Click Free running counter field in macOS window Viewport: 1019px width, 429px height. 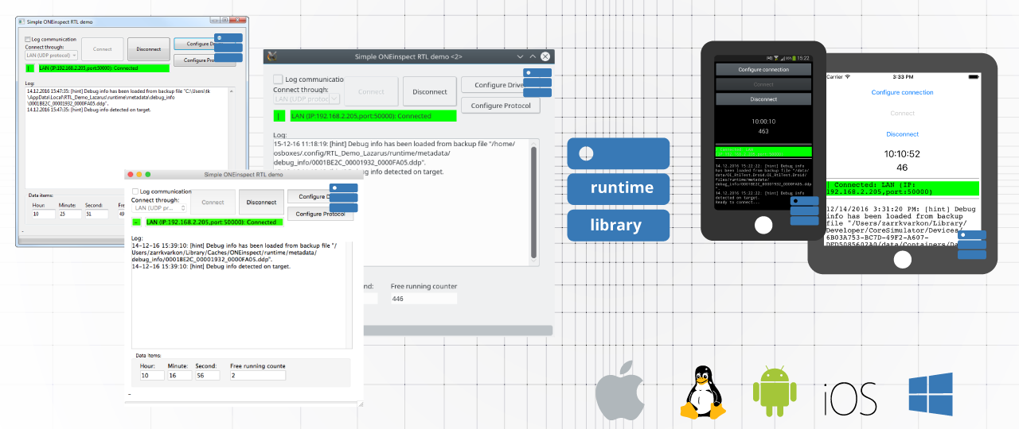(x=257, y=375)
